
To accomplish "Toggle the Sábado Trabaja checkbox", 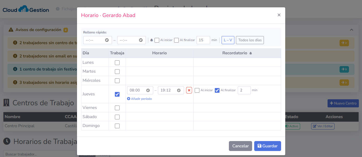I will [x=117, y=117].
